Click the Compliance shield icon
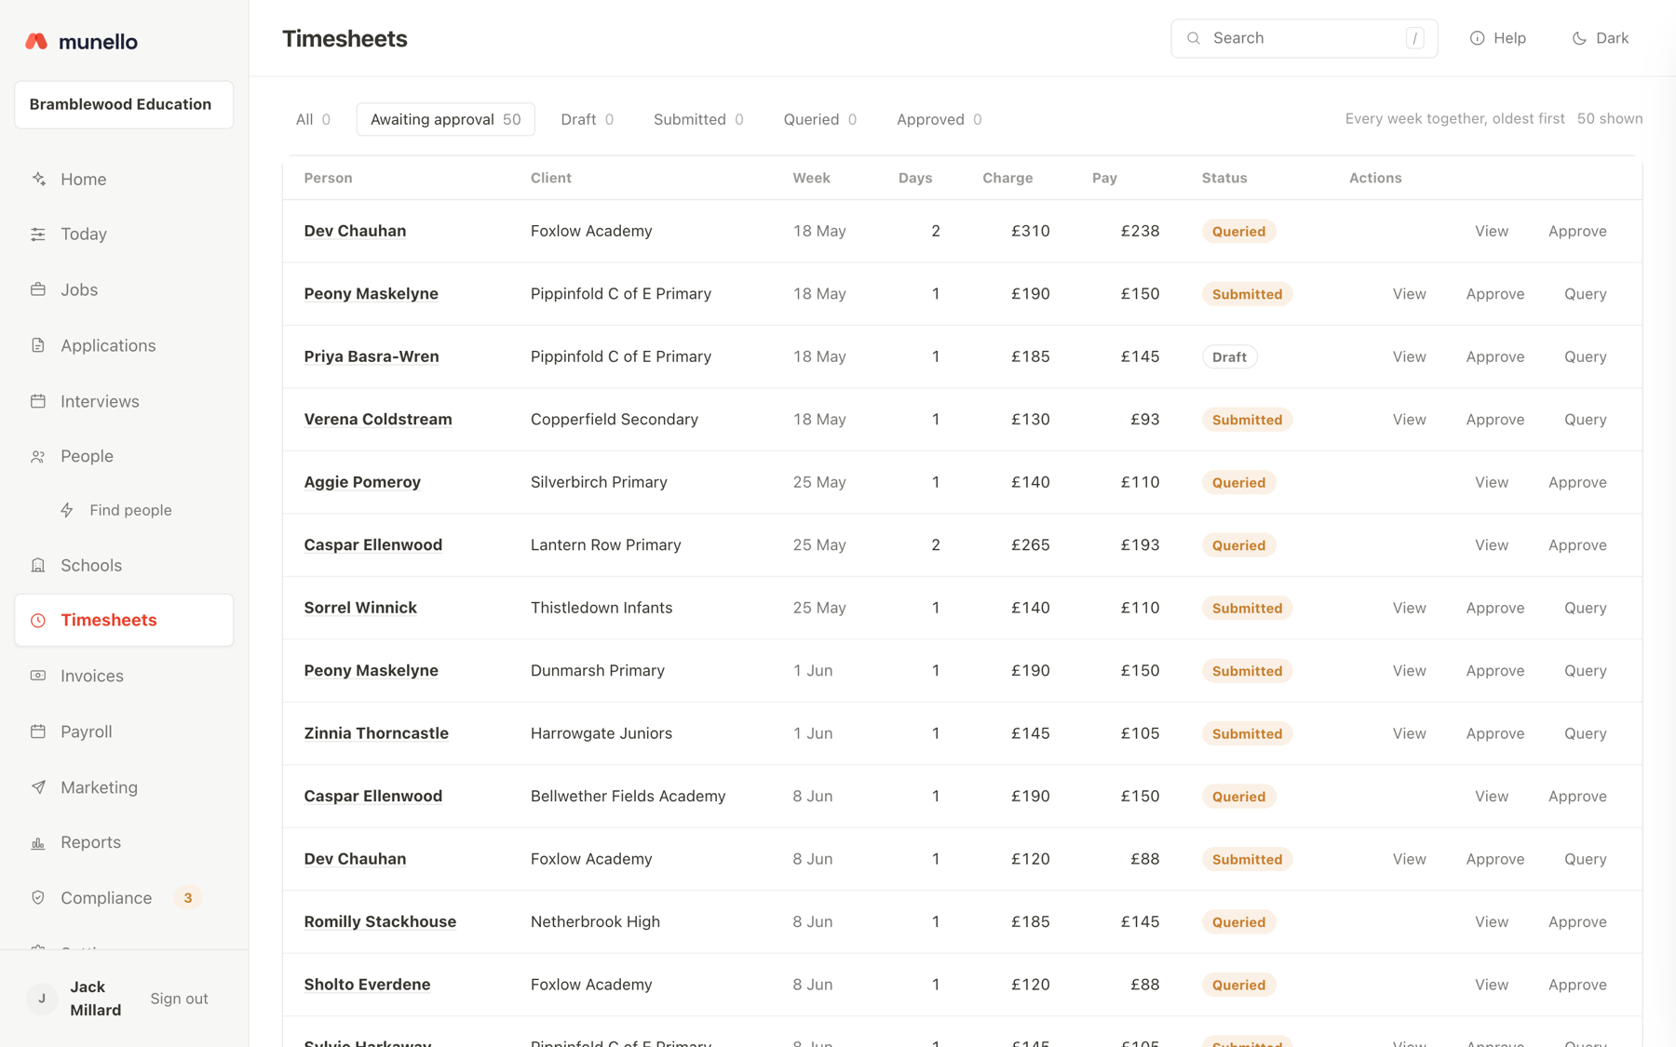The height and width of the screenshot is (1047, 1676). [38, 898]
